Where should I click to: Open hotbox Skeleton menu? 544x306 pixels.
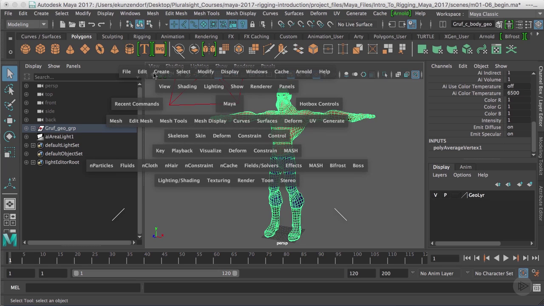(x=178, y=136)
